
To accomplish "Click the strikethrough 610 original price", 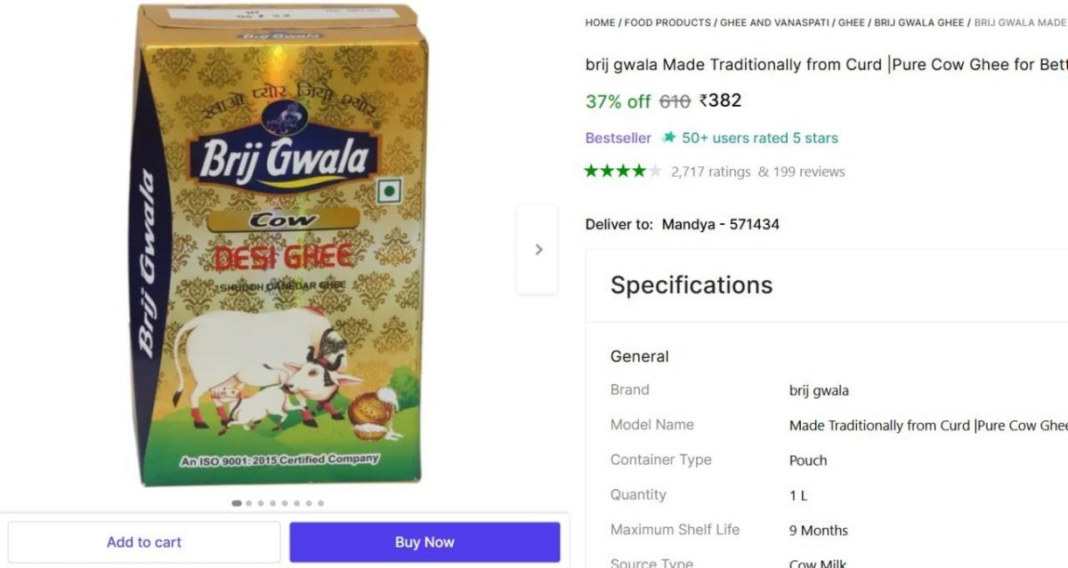I will click(x=675, y=101).
